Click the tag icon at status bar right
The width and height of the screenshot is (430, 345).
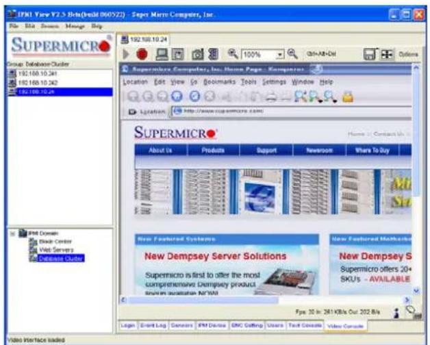pos(413,312)
